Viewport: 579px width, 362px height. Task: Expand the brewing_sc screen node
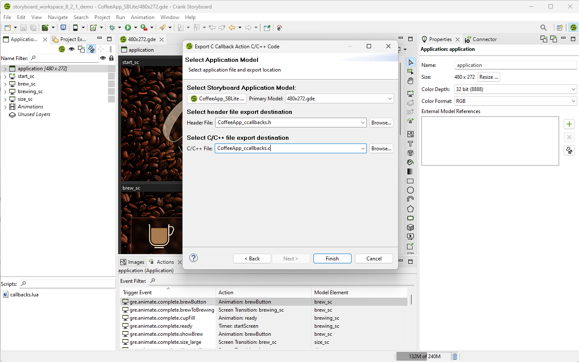[x=5, y=91]
